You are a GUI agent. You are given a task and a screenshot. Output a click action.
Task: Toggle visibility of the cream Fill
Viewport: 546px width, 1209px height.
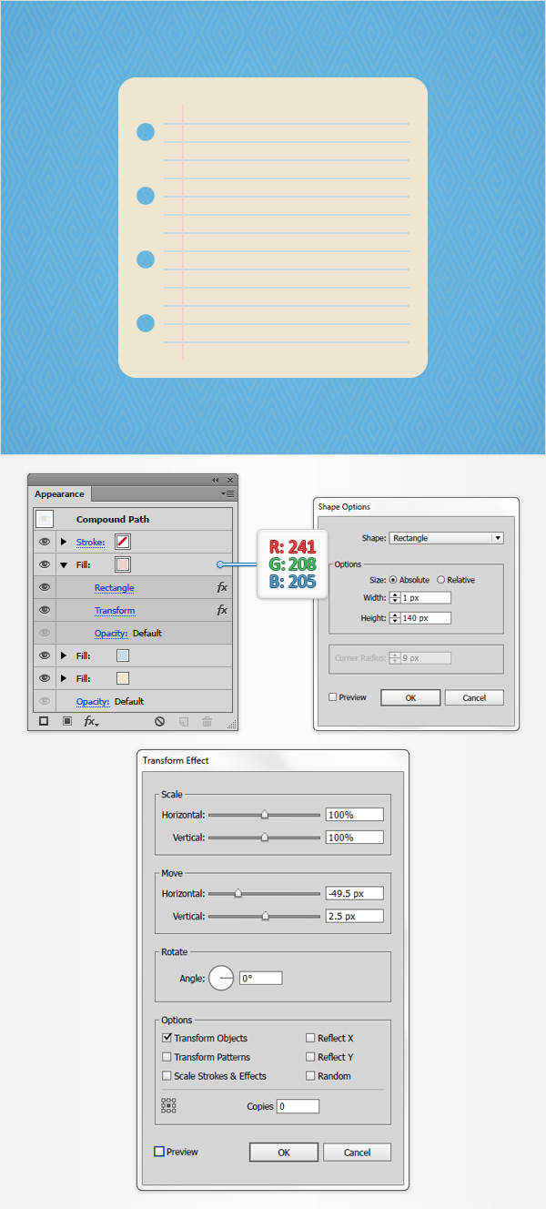click(x=44, y=678)
